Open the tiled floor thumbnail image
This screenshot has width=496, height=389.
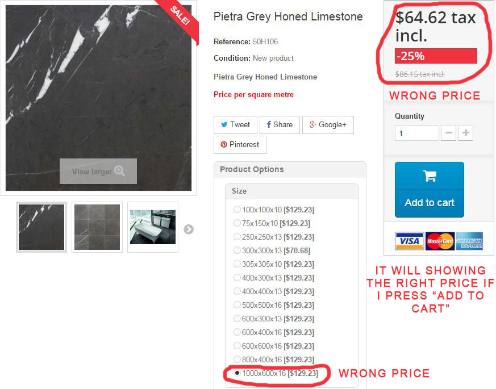(97, 227)
